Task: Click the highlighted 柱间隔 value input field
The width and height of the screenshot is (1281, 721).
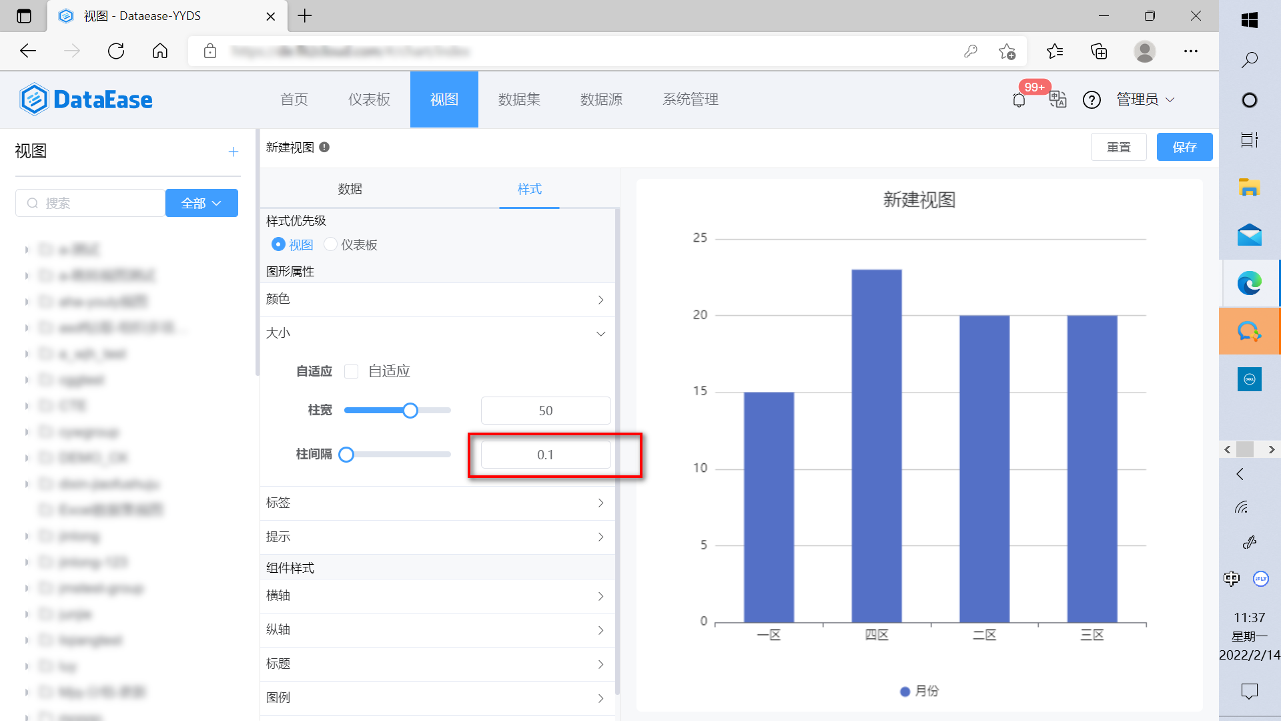Action: click(x=546, y=455)
